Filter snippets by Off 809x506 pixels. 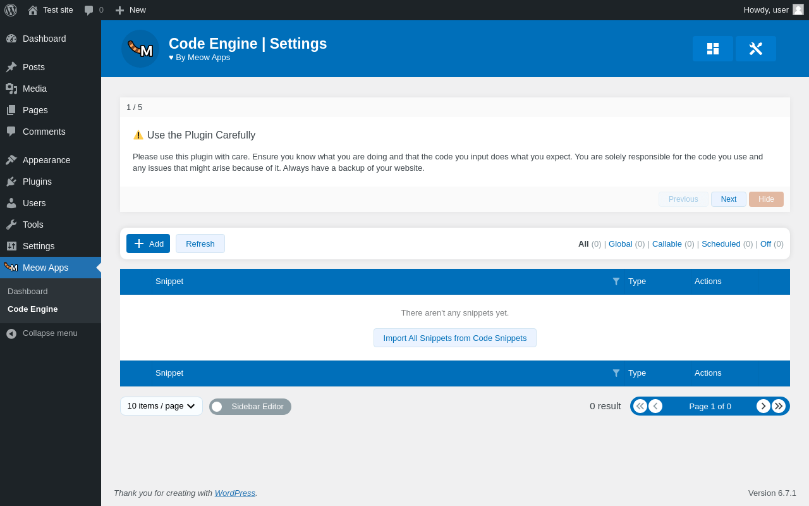click(x=765, y=244)
